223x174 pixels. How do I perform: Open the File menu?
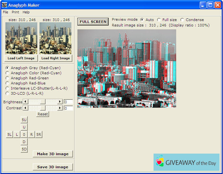[5, 12]
